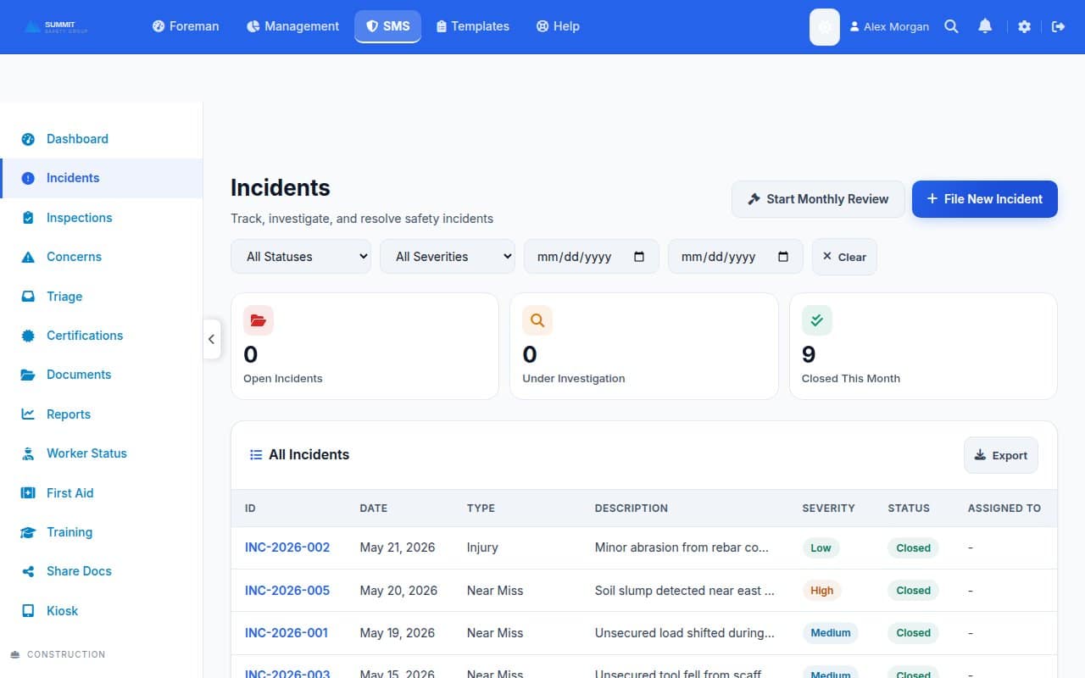Image resolution: width=1085 pixels, height=678 pixels.
Task: Open Reports in the sidebar
Action: click(x=102, y=414)
